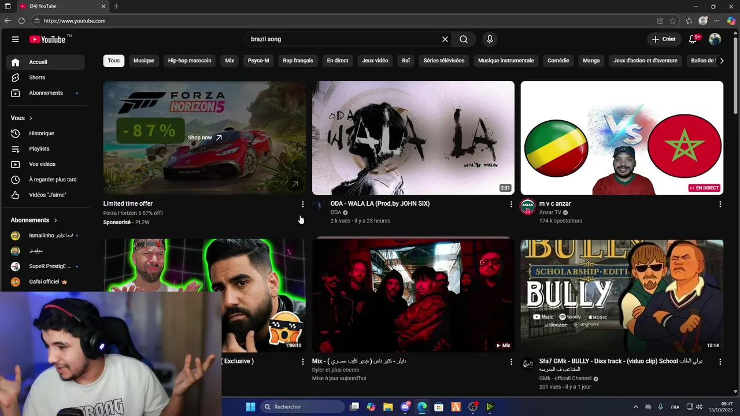Viewport: 740px width, 416px height.
Task: Click the Anzar TV channel name
Action: coord(550,213)
